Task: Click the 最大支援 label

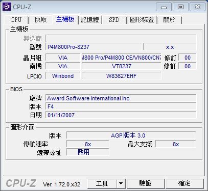Action: point(140,144)
